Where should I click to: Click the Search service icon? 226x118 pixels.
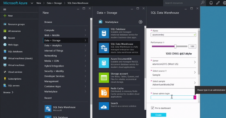coord(104,106)
